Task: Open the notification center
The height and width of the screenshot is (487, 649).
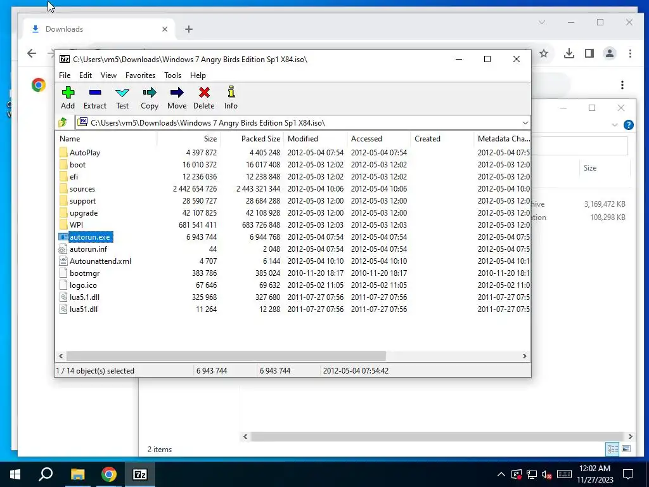Action: [x=628, y=474]
